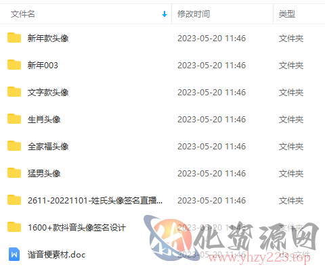This screenshot has height=267, width=325.
Task: Click the 文件夹 type cell of 新年003
Action: click(291, 66)
